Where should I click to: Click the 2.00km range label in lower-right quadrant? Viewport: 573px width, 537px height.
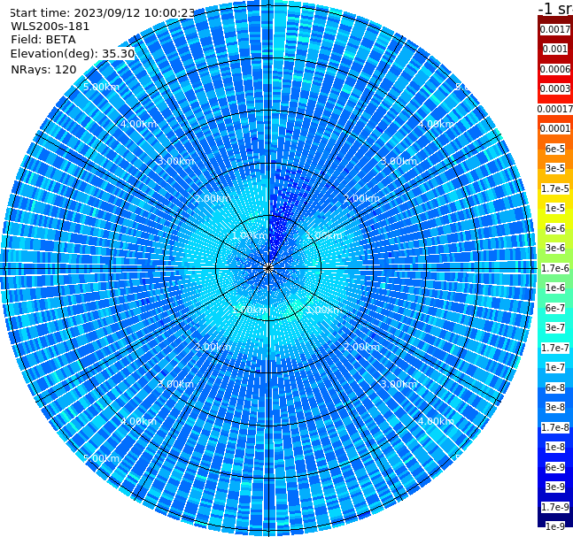361,347
